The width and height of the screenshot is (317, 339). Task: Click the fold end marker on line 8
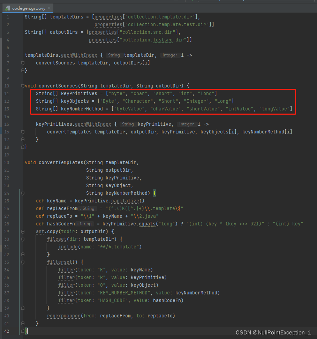click(23, 70)
